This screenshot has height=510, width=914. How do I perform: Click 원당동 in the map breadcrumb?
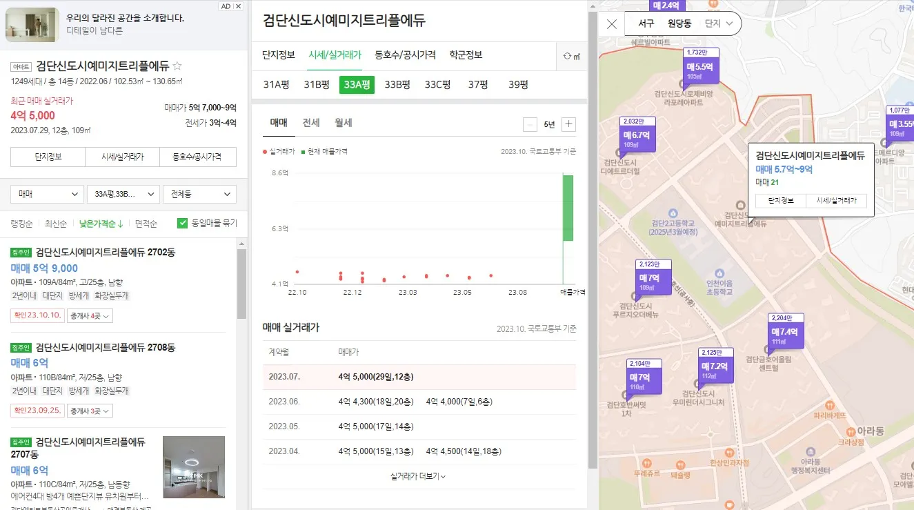(679, 23)
